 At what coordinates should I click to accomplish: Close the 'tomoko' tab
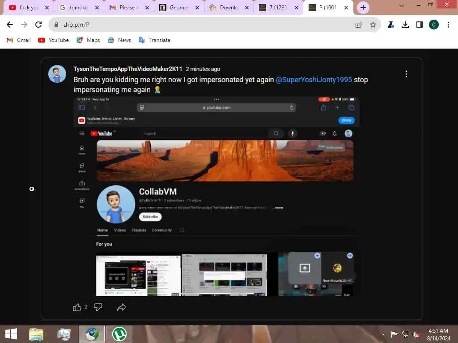click(x=97, y=8)
